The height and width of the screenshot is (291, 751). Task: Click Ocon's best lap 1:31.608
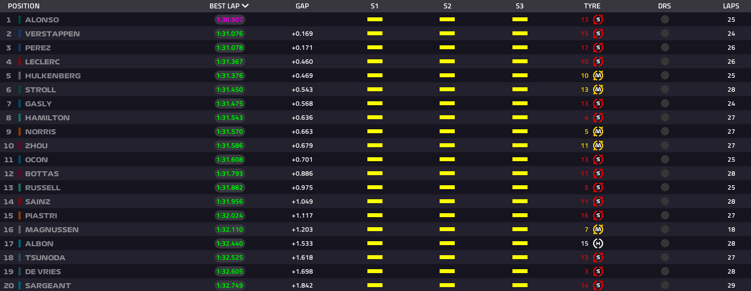tap(230, 159)
